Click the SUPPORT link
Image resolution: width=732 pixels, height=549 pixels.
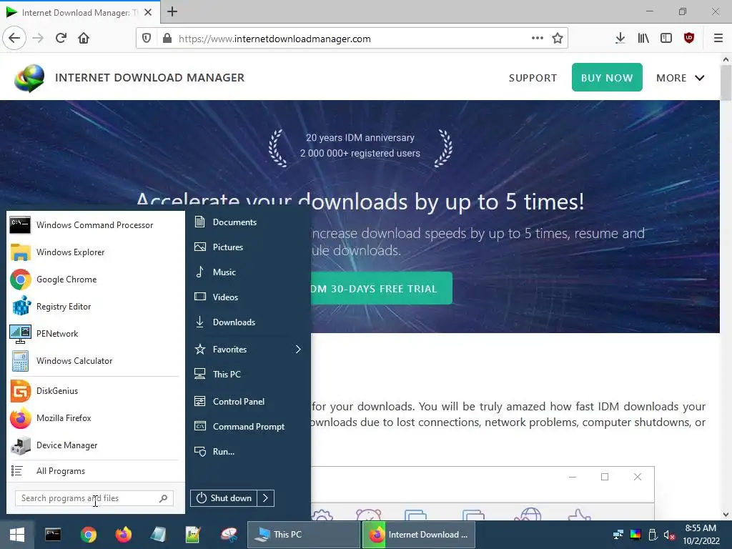[533, 78]
